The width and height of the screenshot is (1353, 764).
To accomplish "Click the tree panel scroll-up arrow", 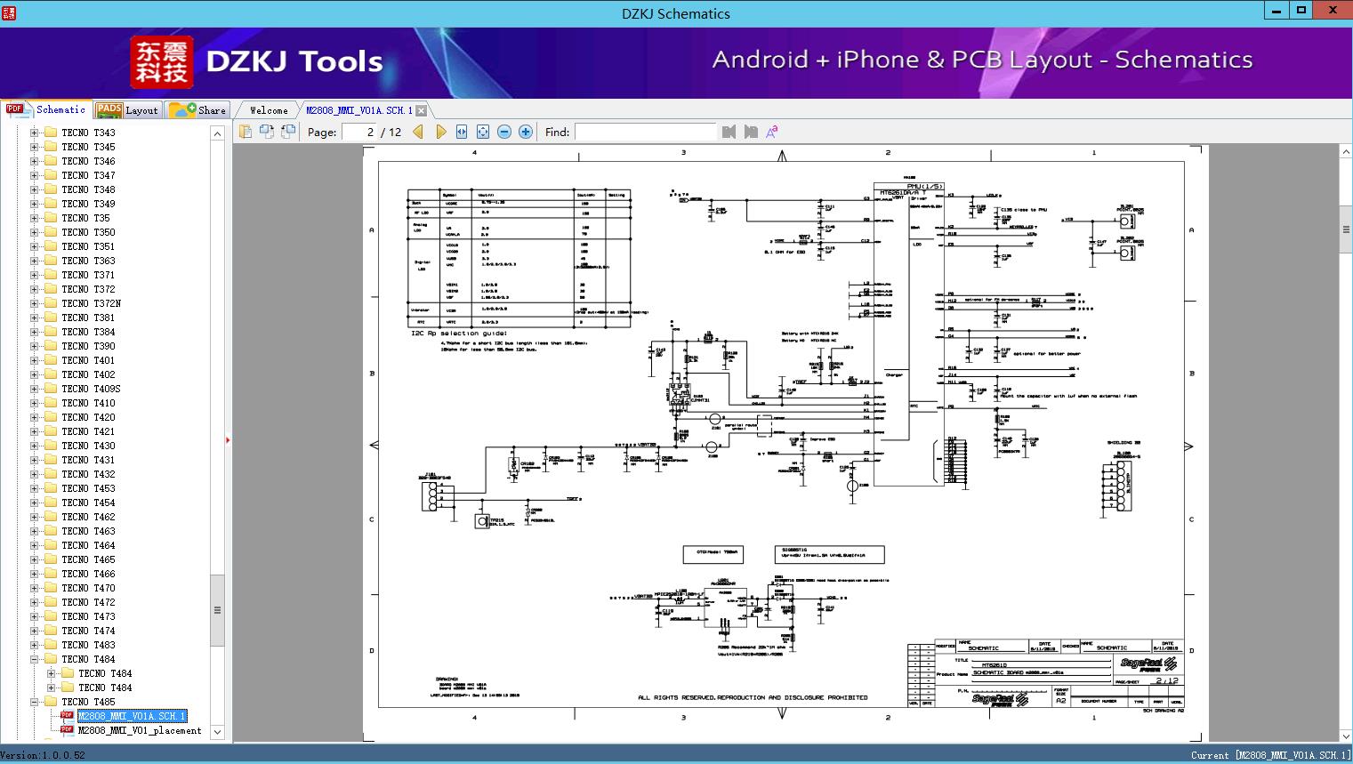I will tap(217, 133).
